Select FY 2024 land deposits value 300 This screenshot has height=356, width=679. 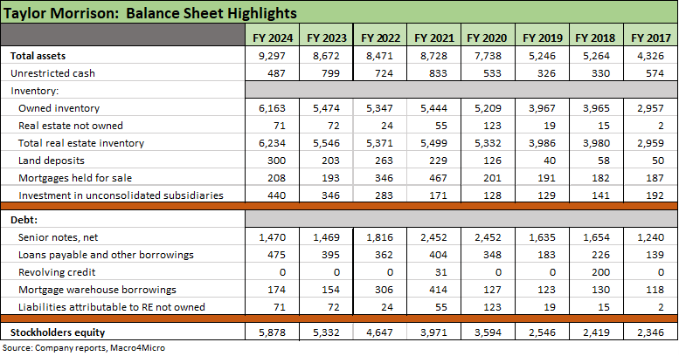(276, 161)
